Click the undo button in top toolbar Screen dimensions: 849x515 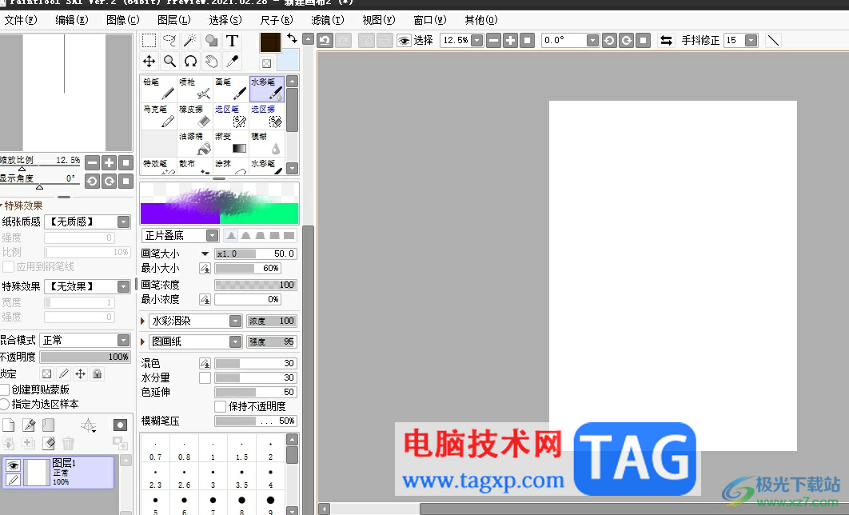click(325, 40)
